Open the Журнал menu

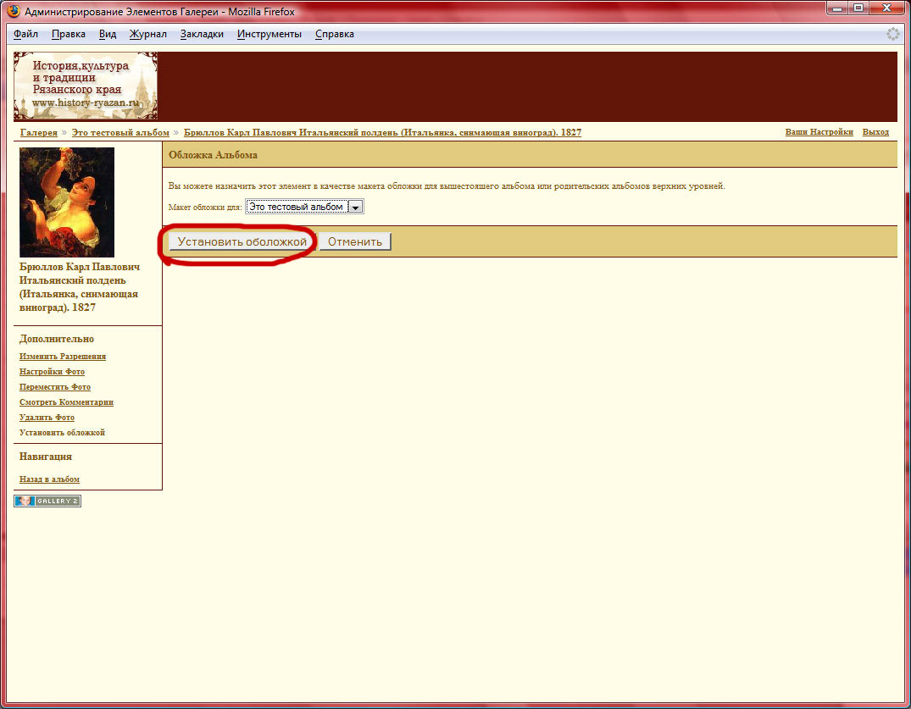click(x=148, y=34)
